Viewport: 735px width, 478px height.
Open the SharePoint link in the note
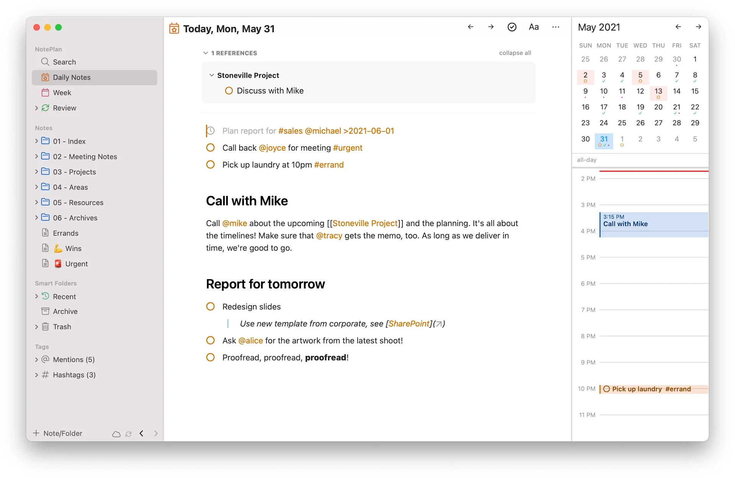pos(409,323)
